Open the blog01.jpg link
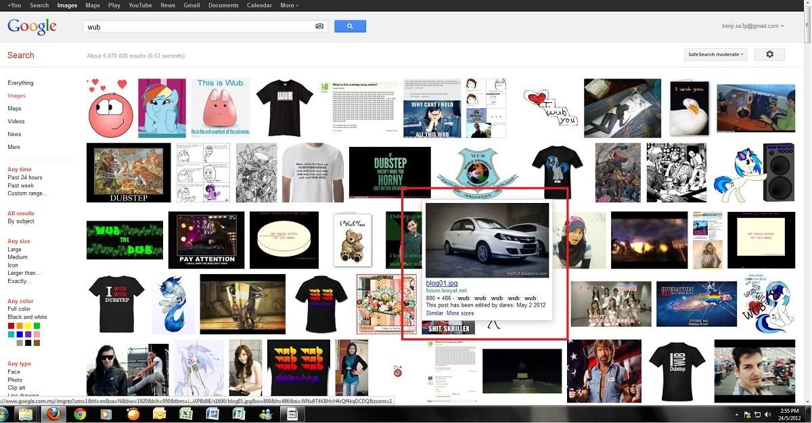This screenshot has height=423, width=812. 441,283
